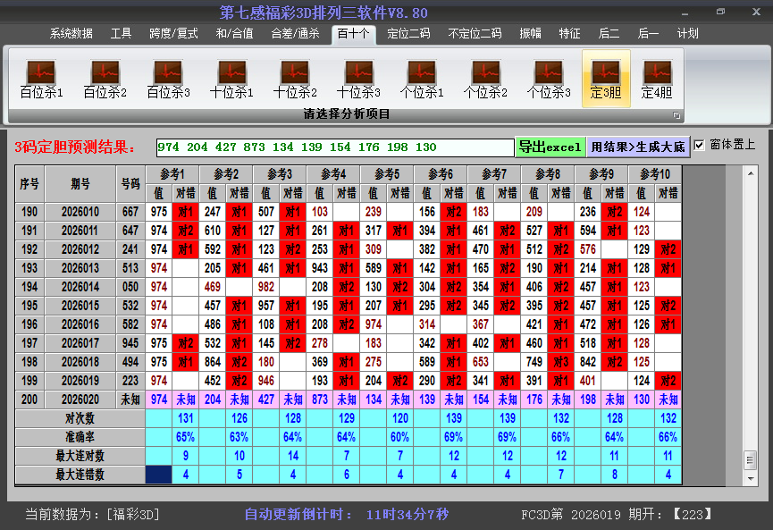773x530 pixels.
Task: Click the 十位杀1 ribbon icon
Action: tap(231, 79)
